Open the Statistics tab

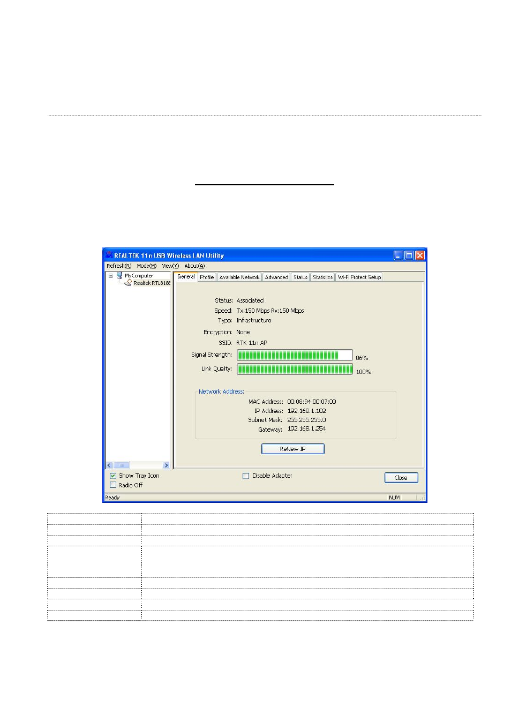pos(322,277)
